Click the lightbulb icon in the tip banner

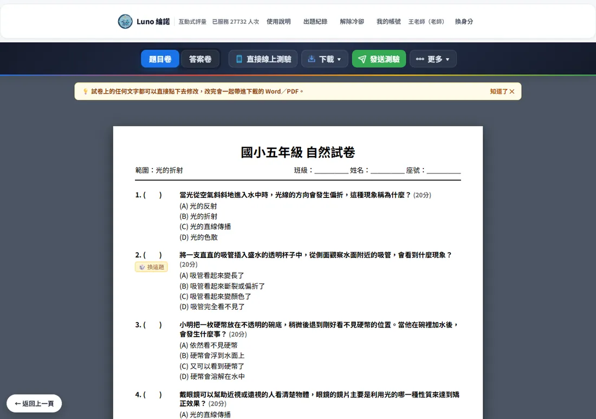point(85,91)
